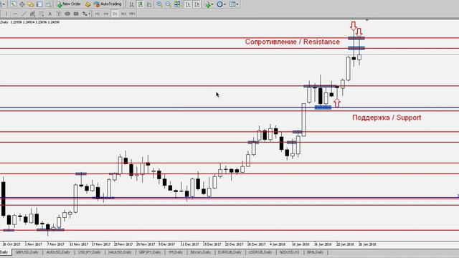Screen dimensions: 459x258
Task: Show the Navigator panel icon
Action: click(x=31, y=4)
